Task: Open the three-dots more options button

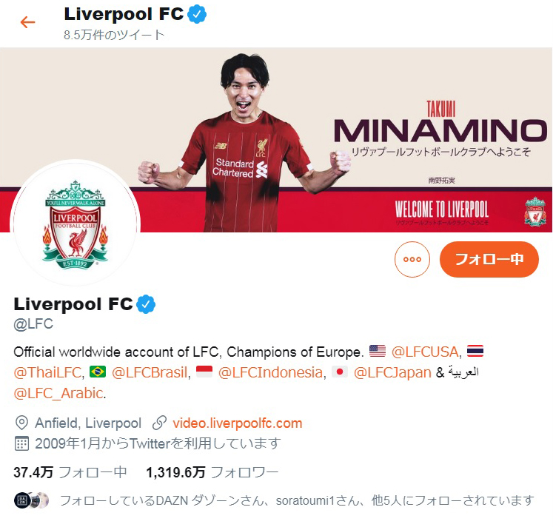Action: coord(412,260)
